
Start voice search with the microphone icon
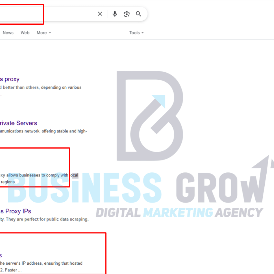pos(115,14)
